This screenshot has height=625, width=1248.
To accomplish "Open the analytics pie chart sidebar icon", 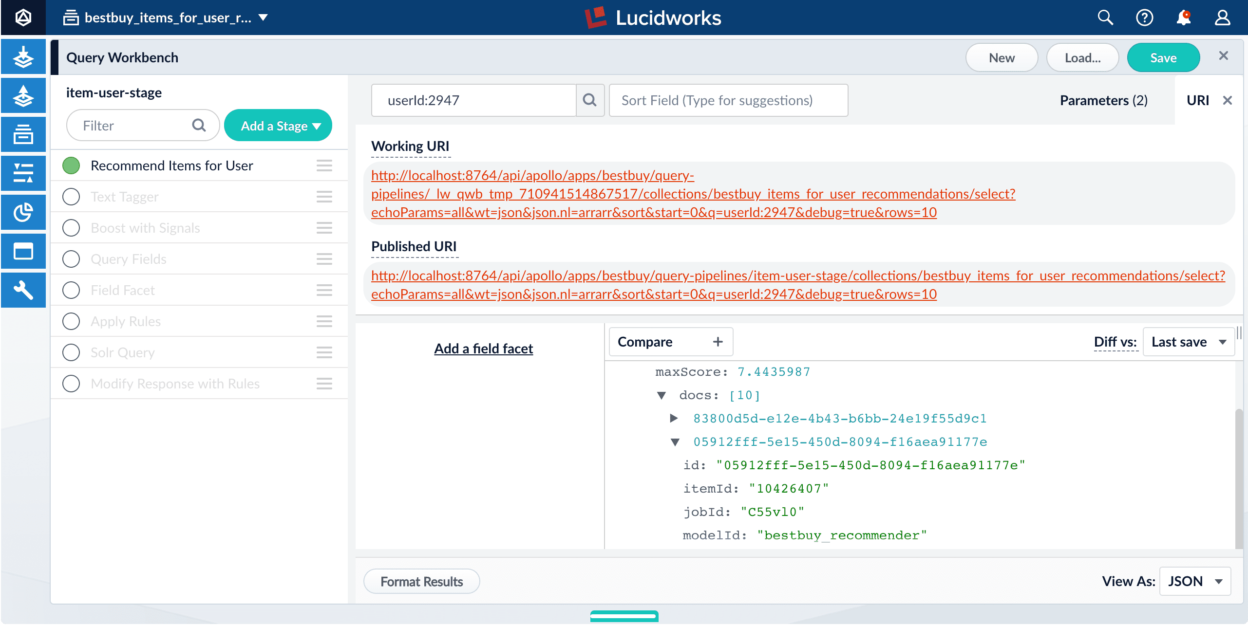I will click(x=23, y=212).
